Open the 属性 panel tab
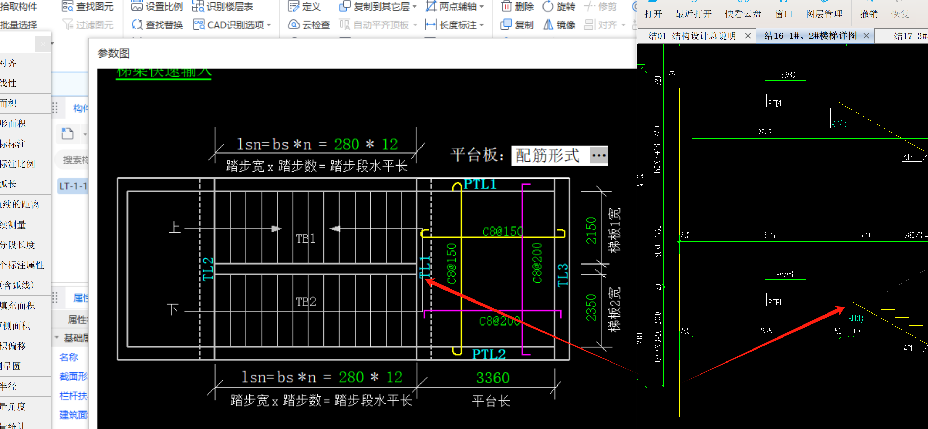928x429 pixels. [x=80, y=298]
